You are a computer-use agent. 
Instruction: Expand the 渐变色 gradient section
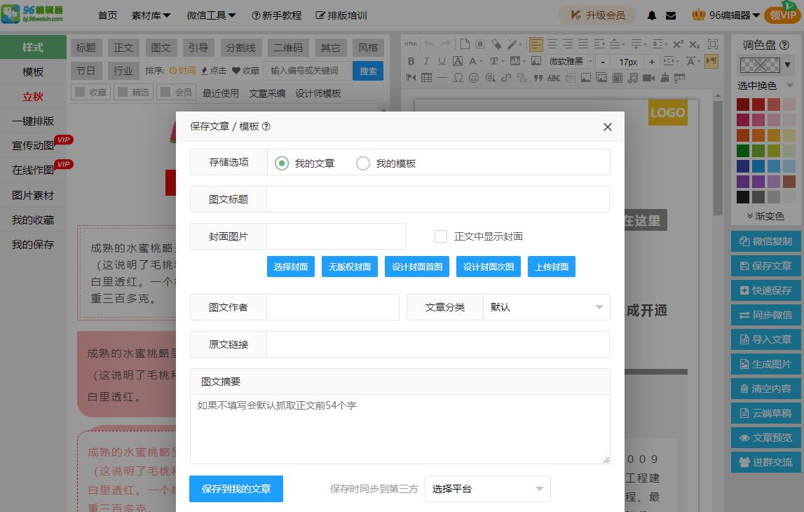tap(767, 216)
